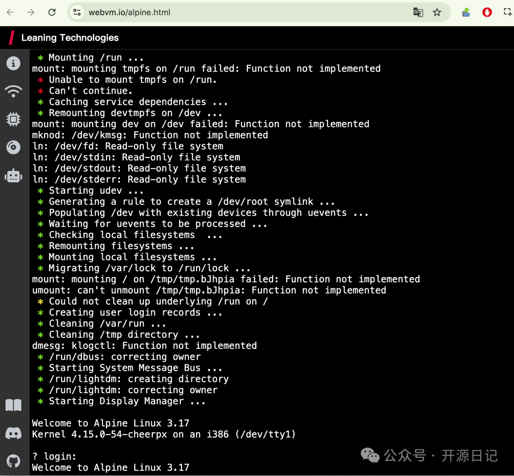Screen dimensions: 514x476
Task: Open the GitHub sidebar link
Action: pyautogui.click(x=13, y=461)
